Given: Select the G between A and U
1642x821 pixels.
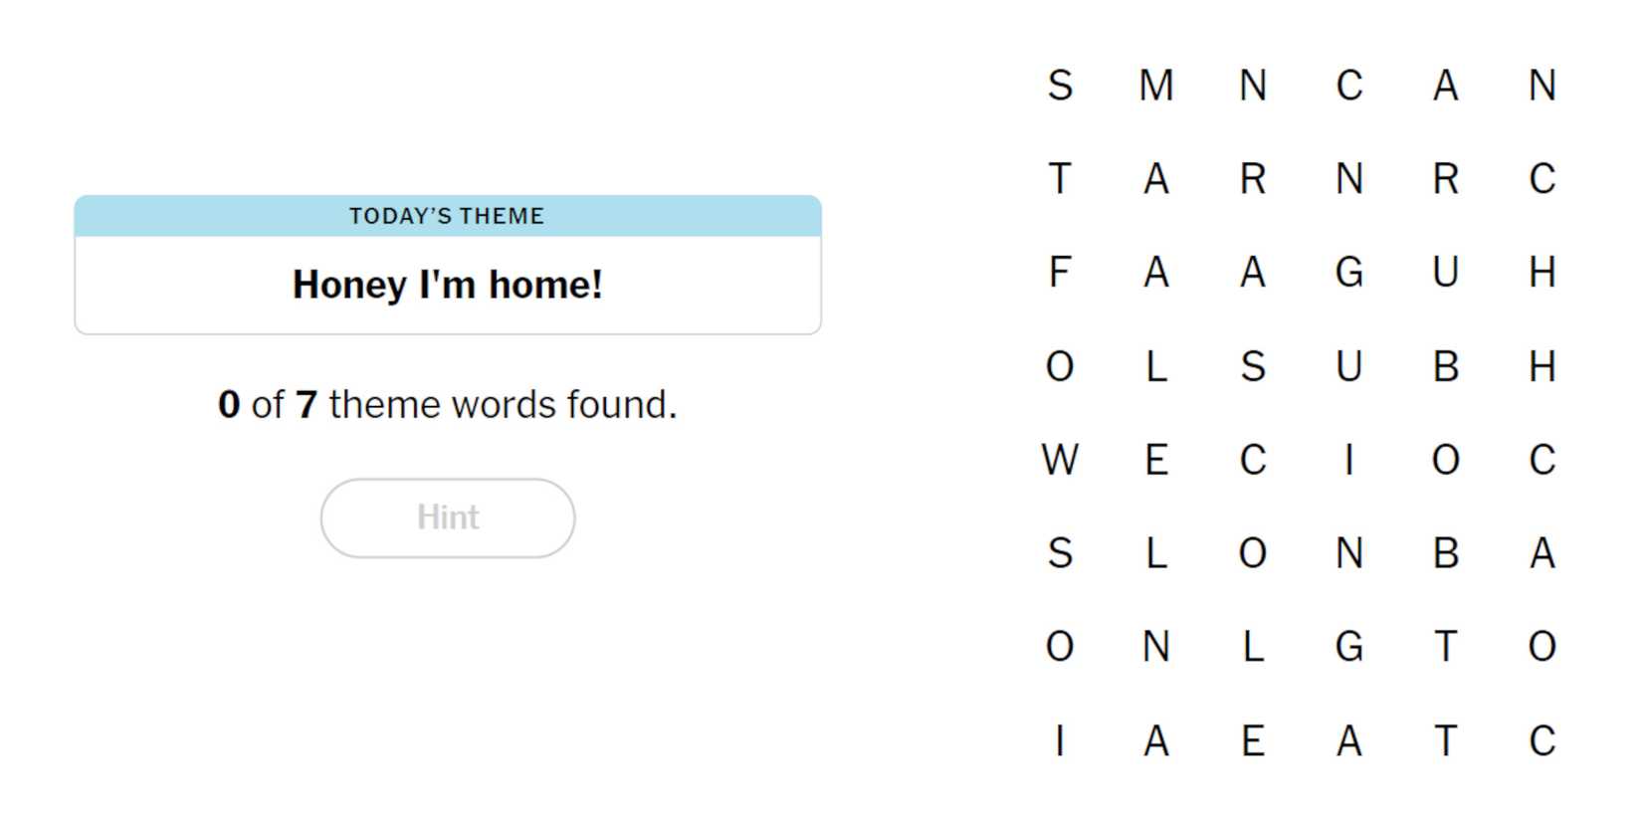Looking at the screenshot, I should [1349, 272].
